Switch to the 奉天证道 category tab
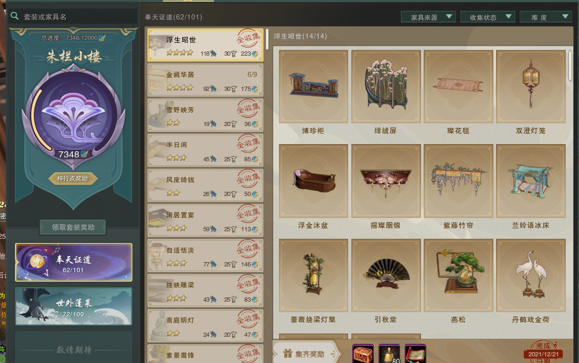 click(x=74, y=263)
